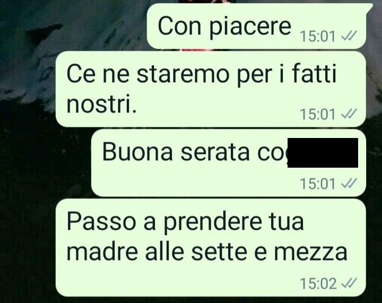Tap the 15:01 timestamp on 'Buona serata' bubble

(318, 184)
